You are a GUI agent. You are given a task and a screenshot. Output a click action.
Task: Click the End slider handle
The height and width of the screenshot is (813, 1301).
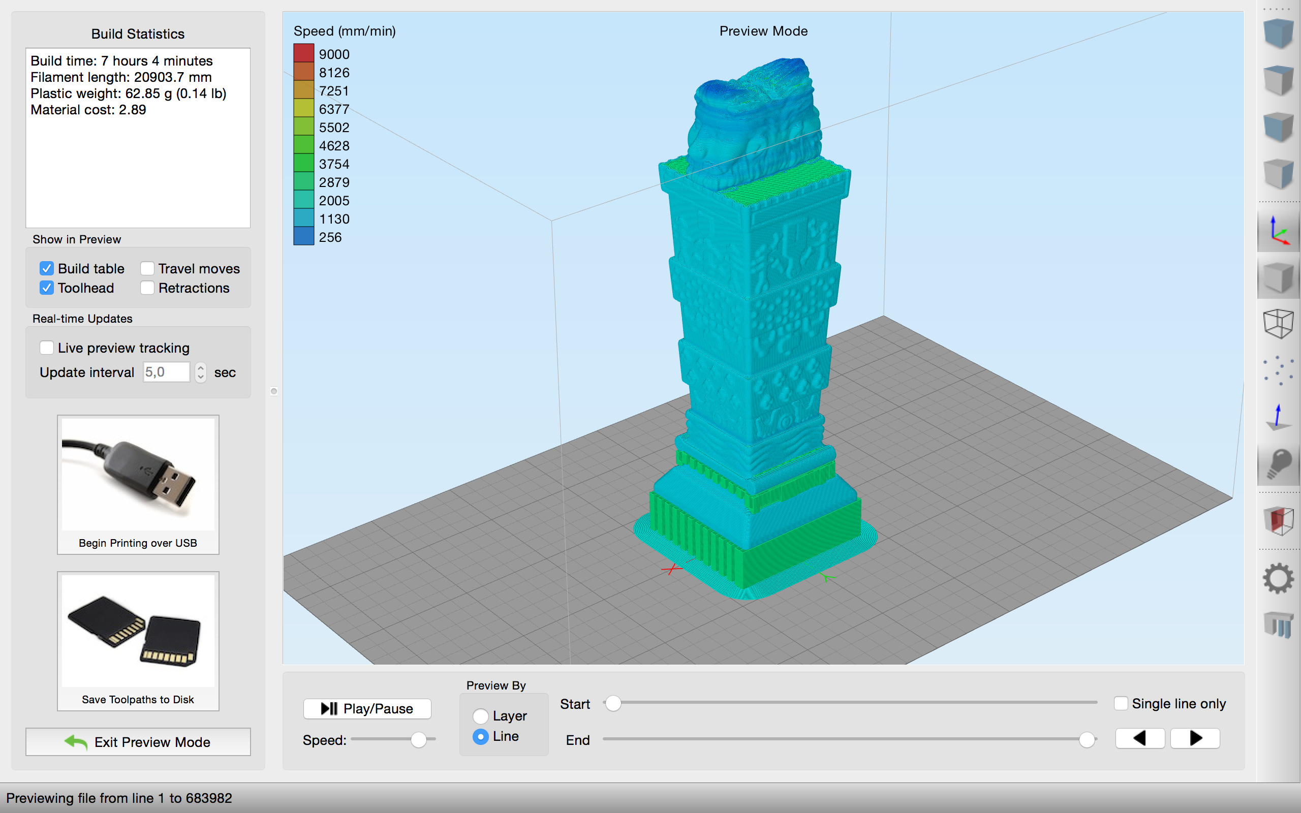click(1087, 740)
